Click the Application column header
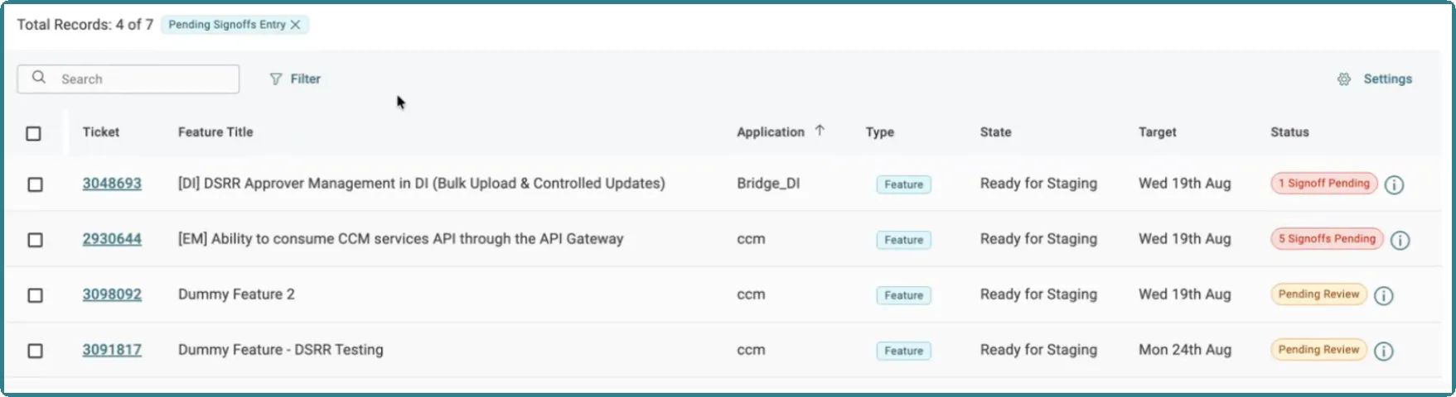This screenshot has height=397, width=1456. point(771,132)
